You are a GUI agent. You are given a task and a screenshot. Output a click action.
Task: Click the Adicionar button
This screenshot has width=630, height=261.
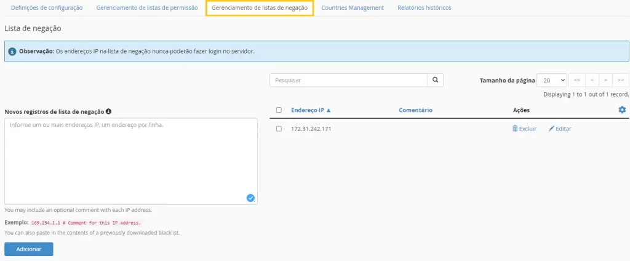tap(28, 249)
